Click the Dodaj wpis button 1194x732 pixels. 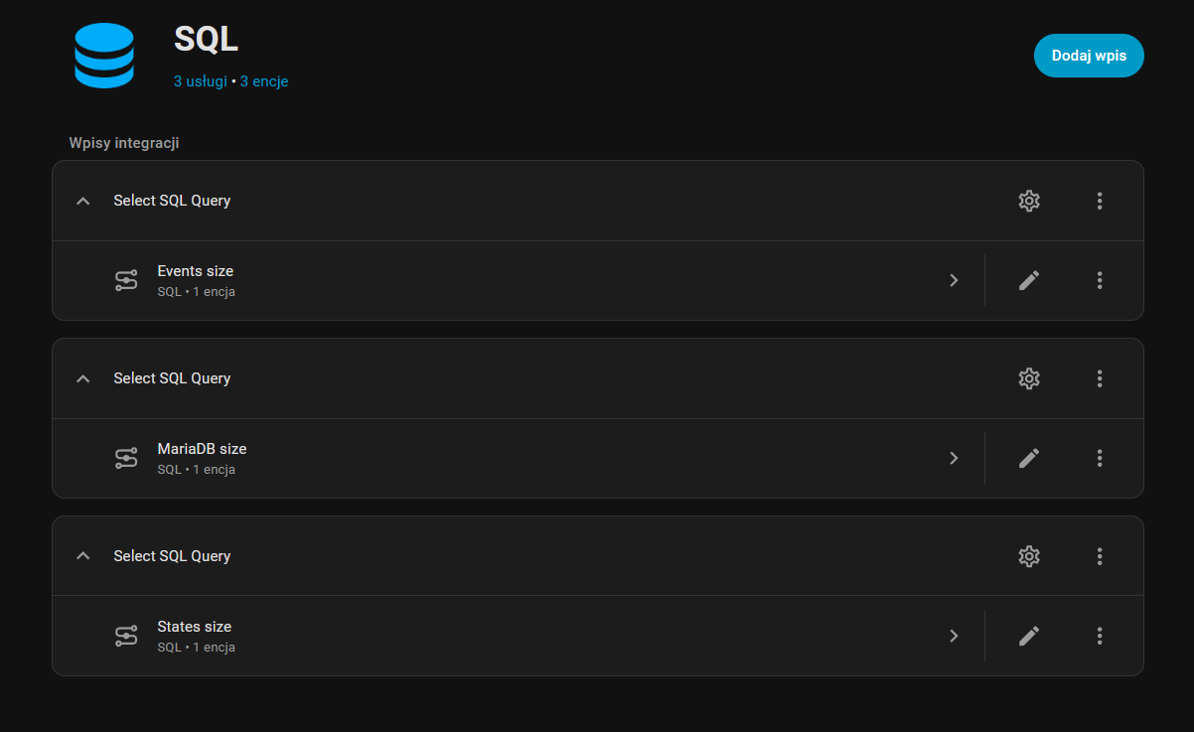pyautogui.click(x=1089, y=56)
